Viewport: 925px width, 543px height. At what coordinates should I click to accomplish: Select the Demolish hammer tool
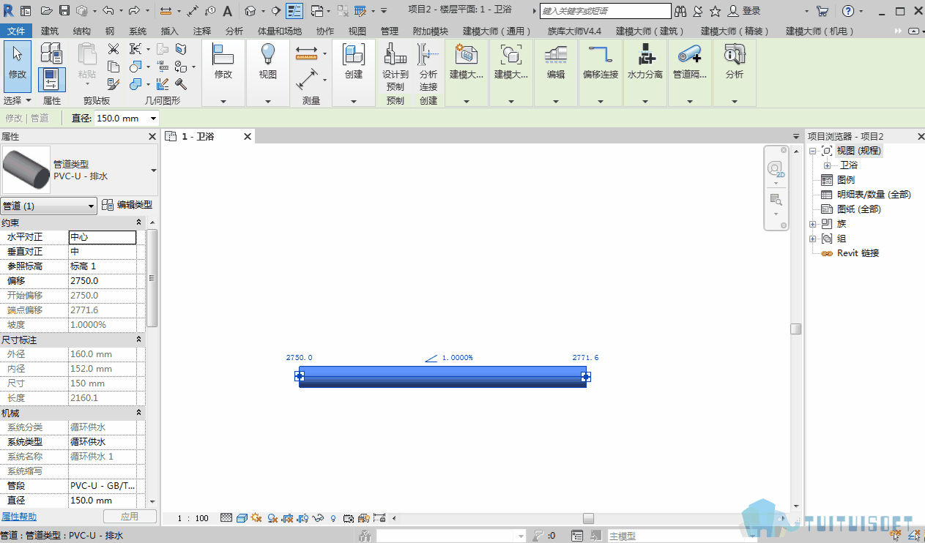[181, 84]
